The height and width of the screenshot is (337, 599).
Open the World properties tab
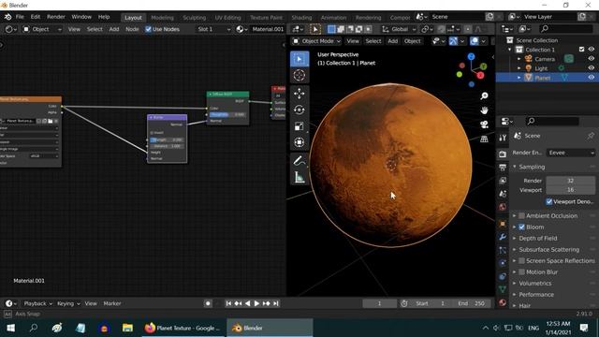click(503, 207)
